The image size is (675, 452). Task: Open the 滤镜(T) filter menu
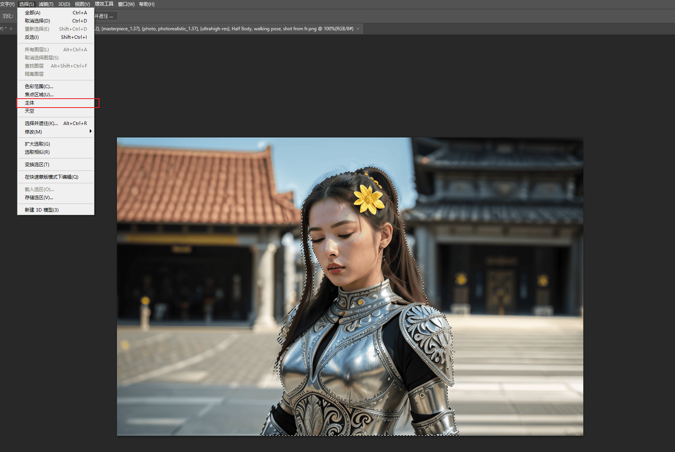[x=46, y=4]
